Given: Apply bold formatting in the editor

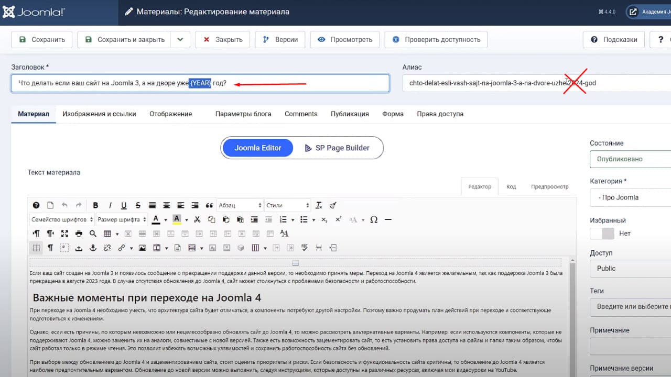Looking at the screenshot, I should [x=95, y=205].
